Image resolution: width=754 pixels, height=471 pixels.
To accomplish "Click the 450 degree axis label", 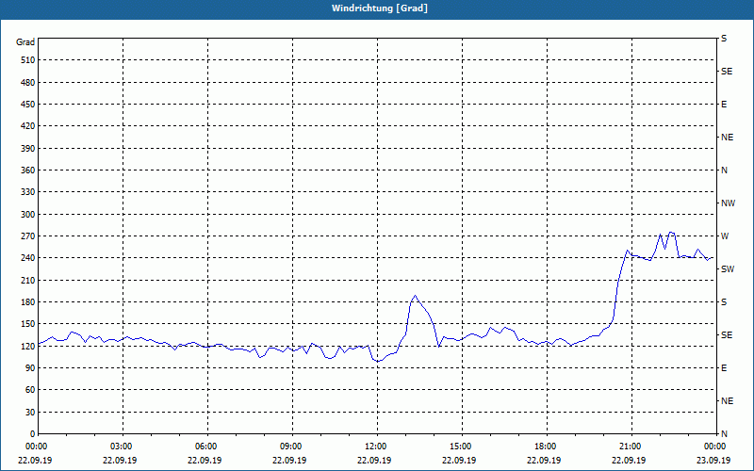I will pos(27,105).
